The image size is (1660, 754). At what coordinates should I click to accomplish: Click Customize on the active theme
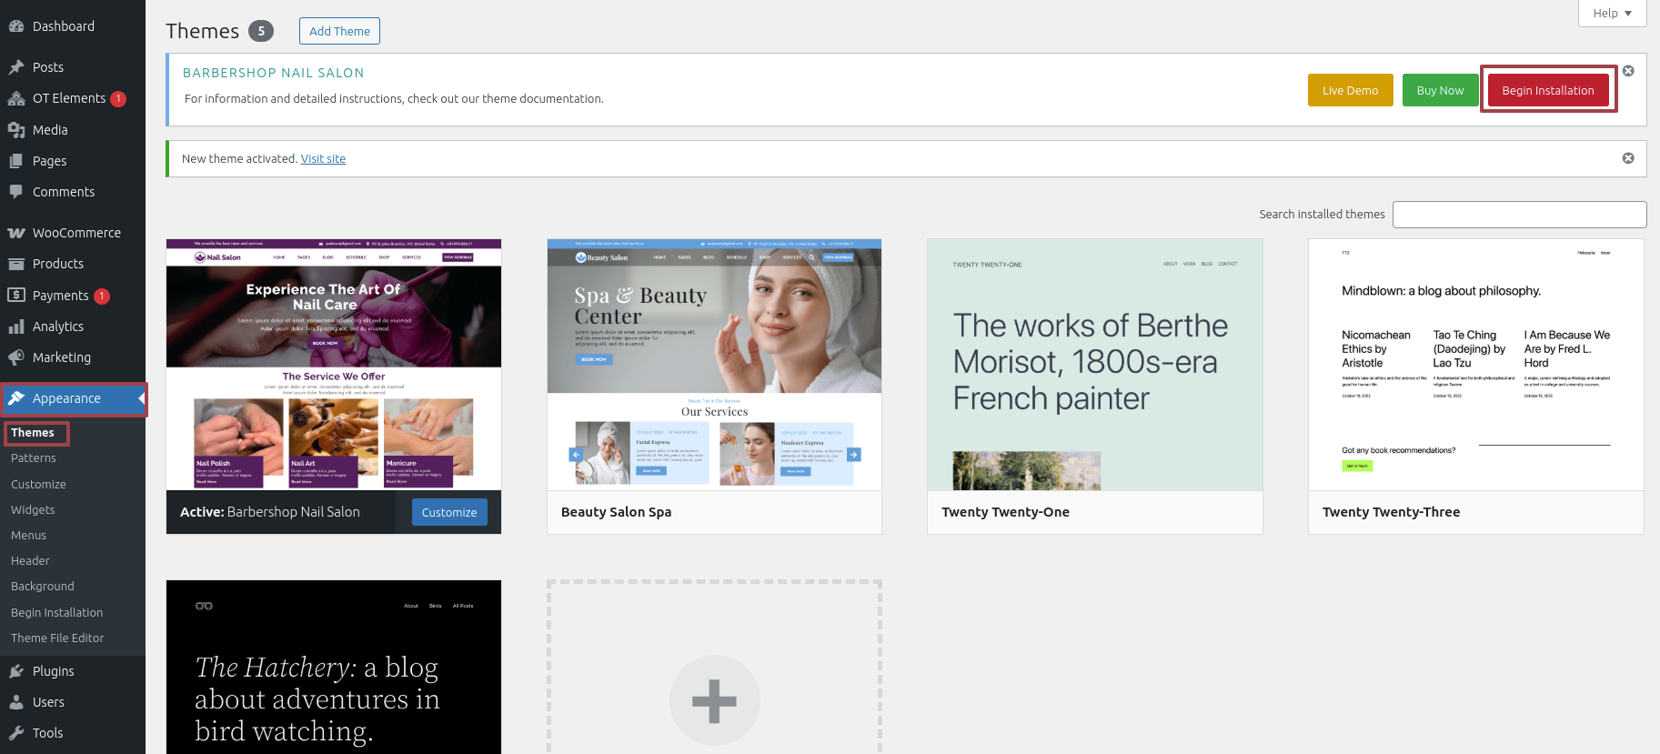coord(449,512)
